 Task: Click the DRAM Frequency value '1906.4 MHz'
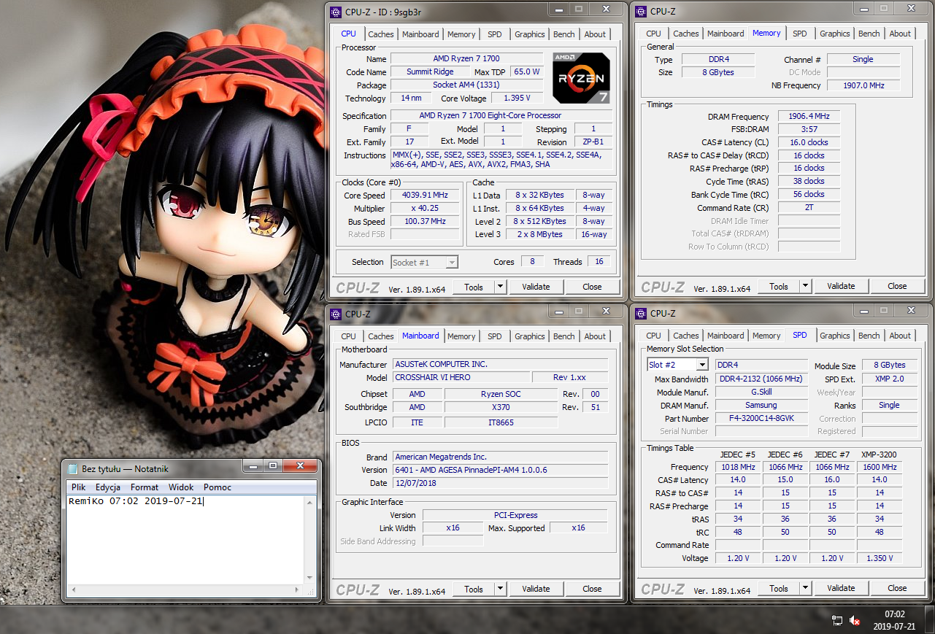pos(809,117)
